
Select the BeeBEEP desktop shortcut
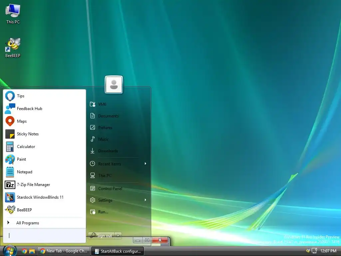13,48
